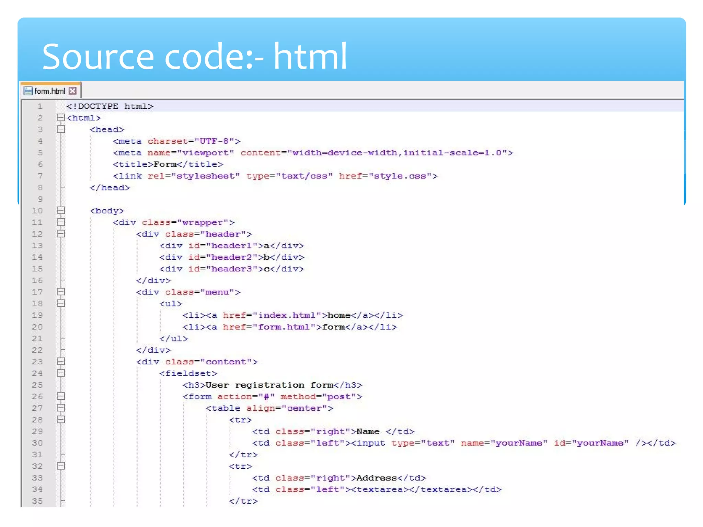
Task: Collapse the head section fold marker
Action: (61, 129)
